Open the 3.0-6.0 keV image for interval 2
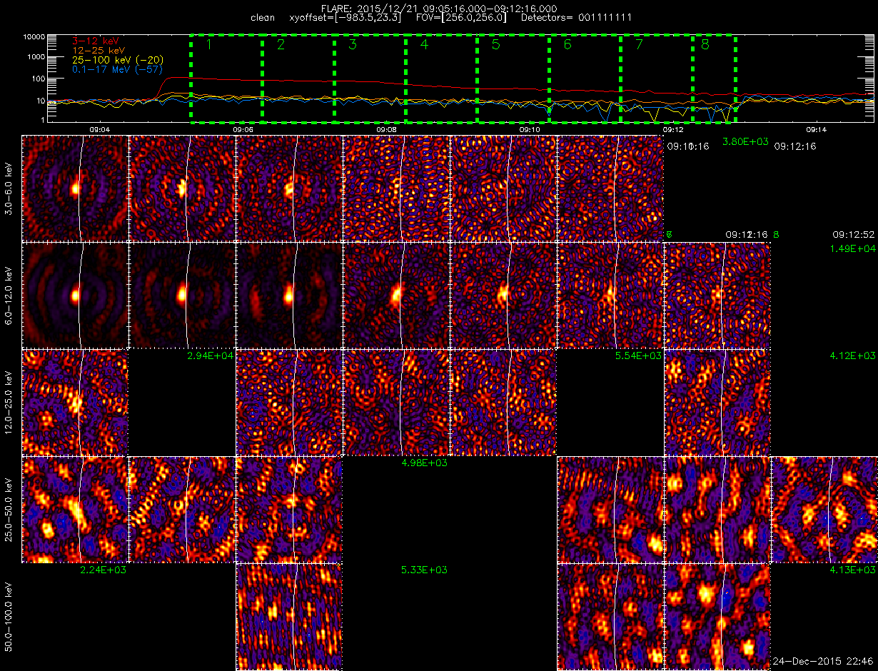This screenshot has height=671, width=878. tap(182, 188)
